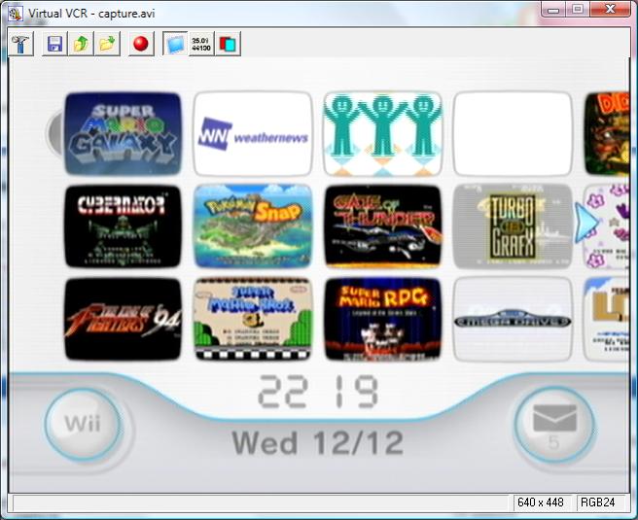The width and height of the screenshot is (638, 520).
Task: Start recording with the red button
Action: click(141, 44)
